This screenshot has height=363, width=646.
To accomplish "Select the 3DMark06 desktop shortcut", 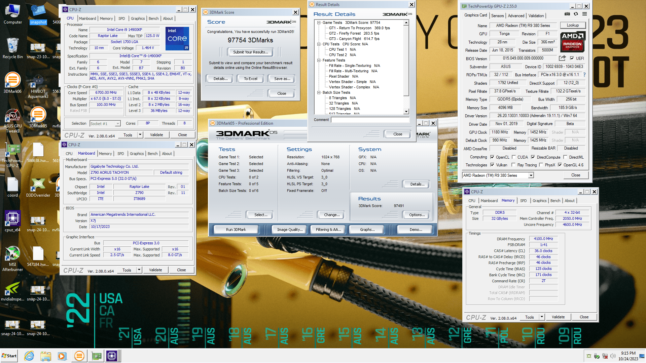I will [12, 83].
